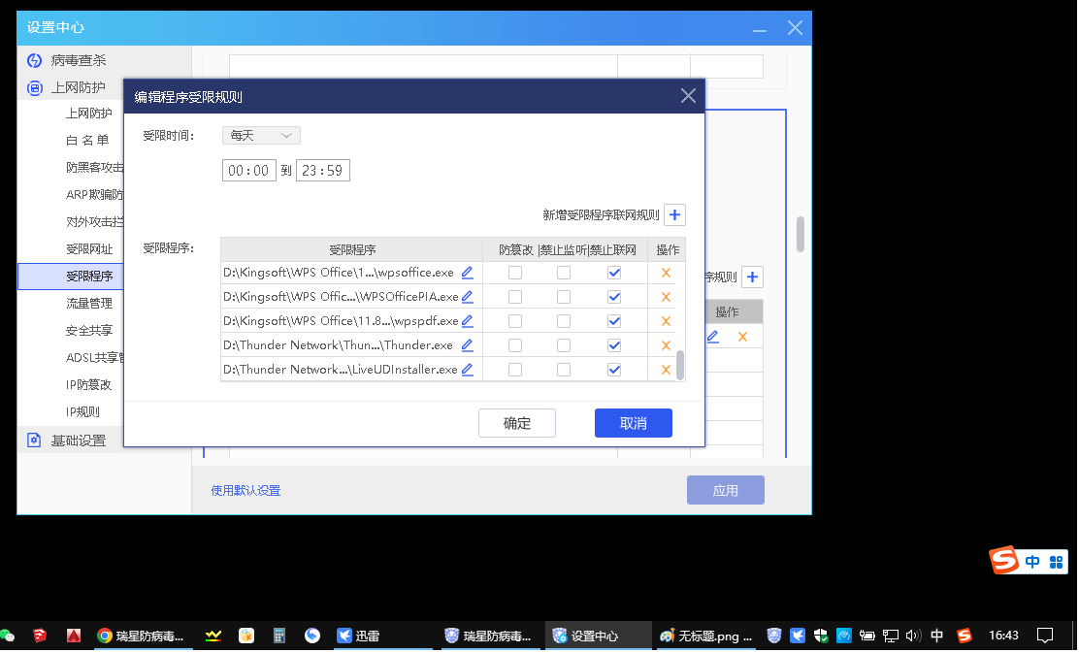Select 白名单 in sidebar
The image size is (1079, 653).
[x=87, y=141]
